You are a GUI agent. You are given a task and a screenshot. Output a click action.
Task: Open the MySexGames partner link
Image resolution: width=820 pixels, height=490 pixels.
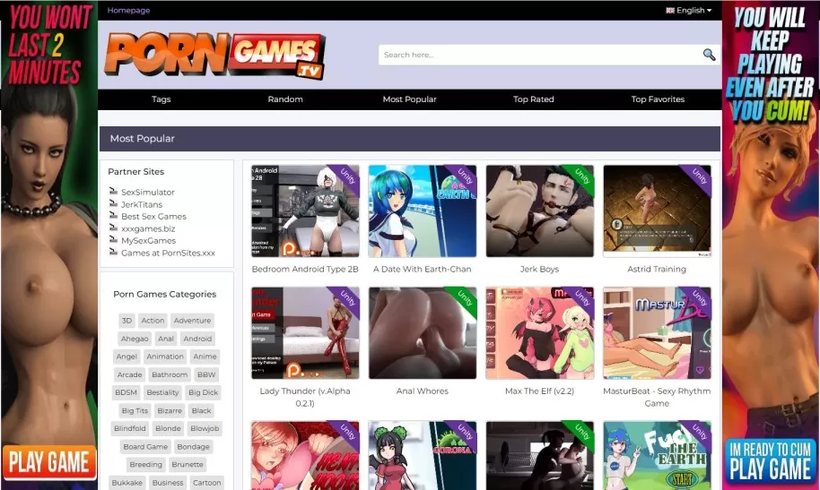click(149, 241)
